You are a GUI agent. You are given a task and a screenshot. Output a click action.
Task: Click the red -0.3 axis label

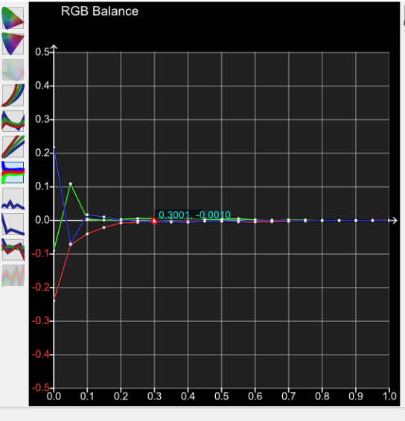click(x=41, y=321)
